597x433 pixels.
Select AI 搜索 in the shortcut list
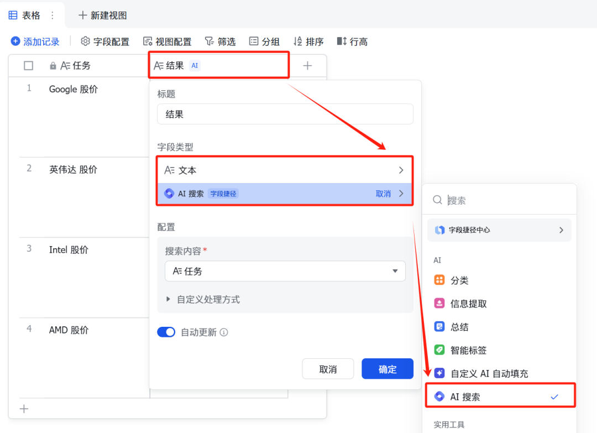tap(500, 397)
